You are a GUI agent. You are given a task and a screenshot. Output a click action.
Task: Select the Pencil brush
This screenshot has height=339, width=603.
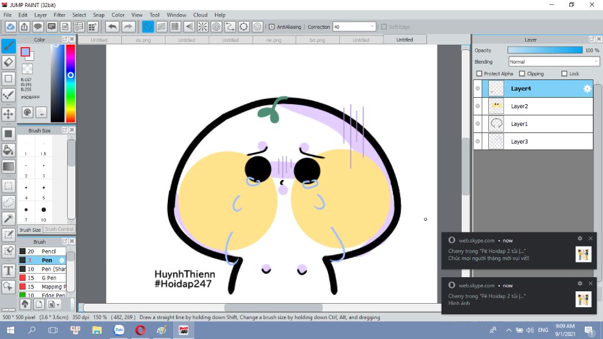pyautogui.click(x=42, y=251)
